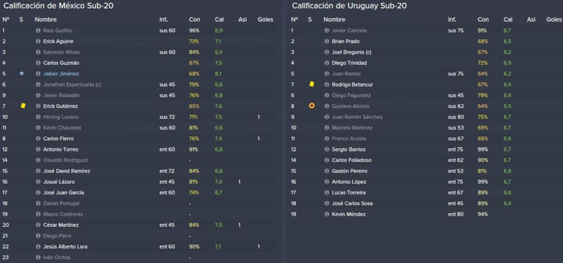
Task: Open info icon beside Javier Cancela
Action: pos(327,31)
